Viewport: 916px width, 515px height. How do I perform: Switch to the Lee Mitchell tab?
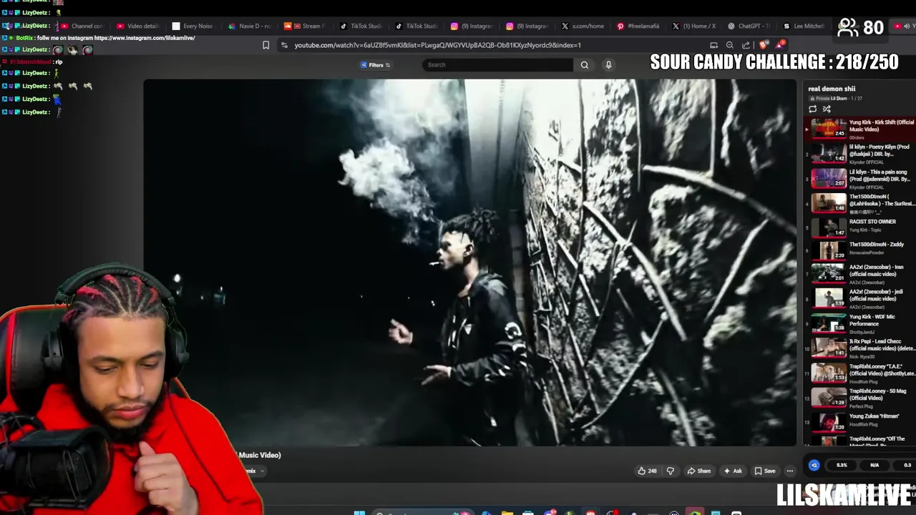click(x=804, y=26)
